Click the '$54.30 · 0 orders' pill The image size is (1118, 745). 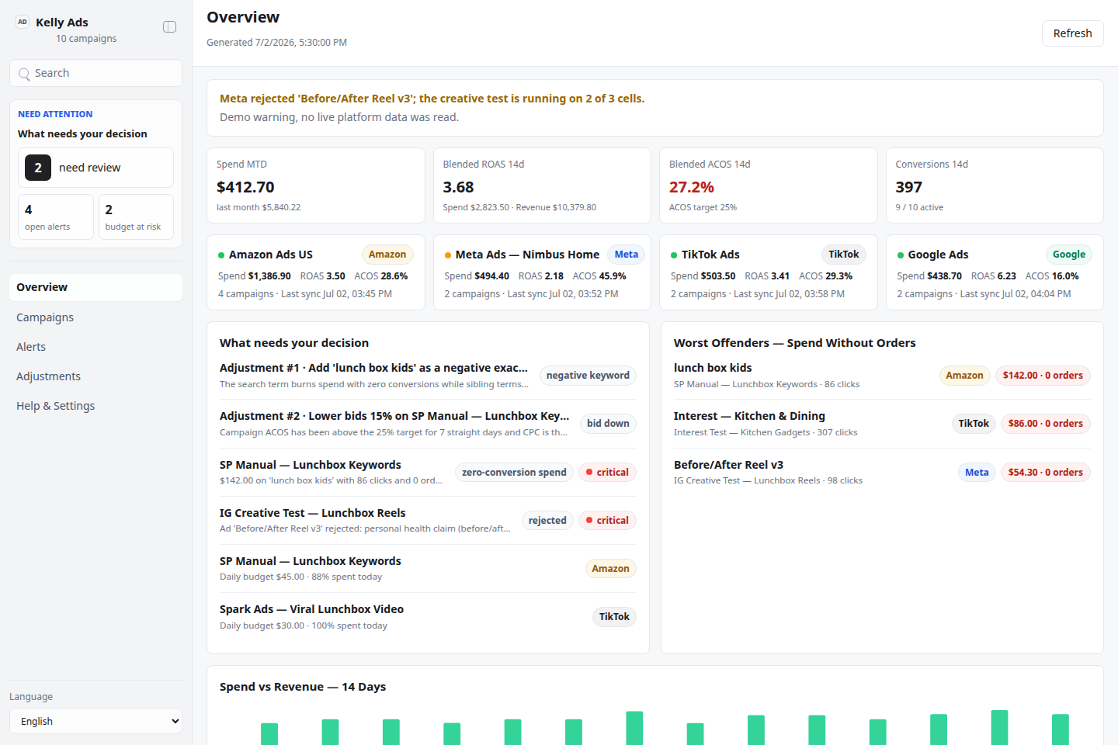[x=1045, y=473]
